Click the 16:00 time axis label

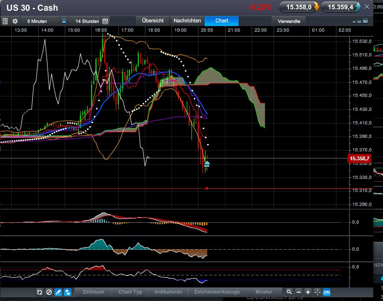coord(101,30)
